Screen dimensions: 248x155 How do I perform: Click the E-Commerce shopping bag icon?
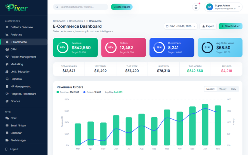click(7, 42)
